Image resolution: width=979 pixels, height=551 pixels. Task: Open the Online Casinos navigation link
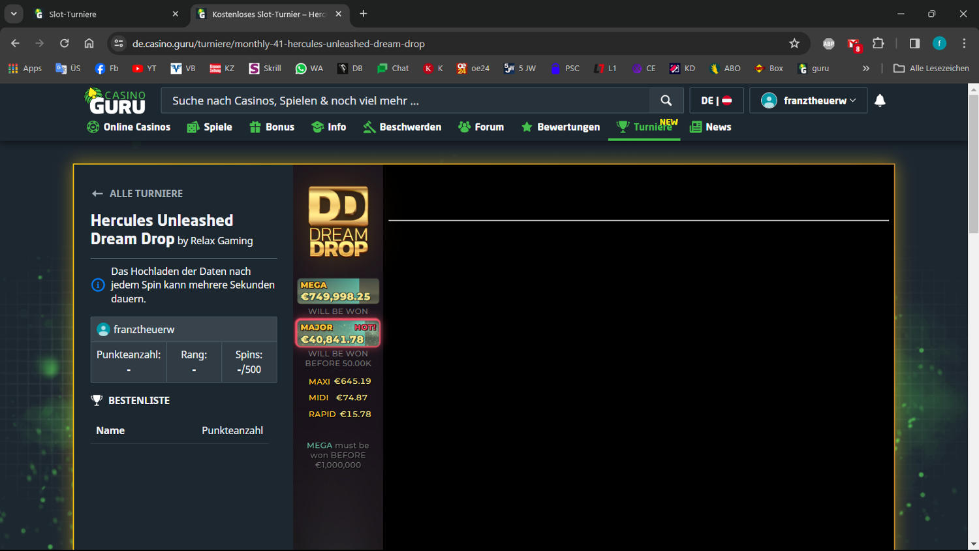[129, 127]
